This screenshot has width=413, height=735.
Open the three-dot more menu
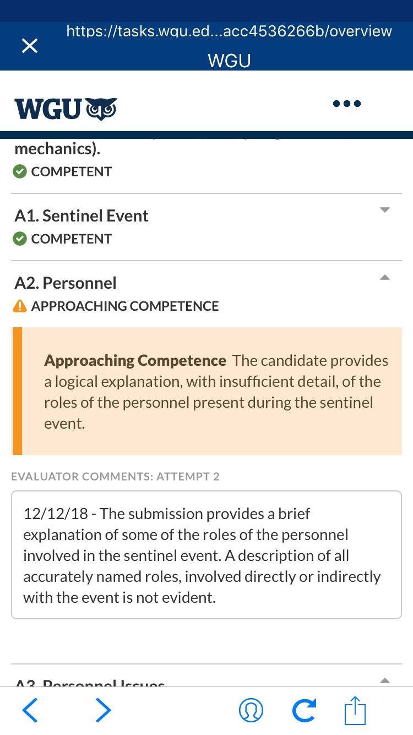[347, 103]
